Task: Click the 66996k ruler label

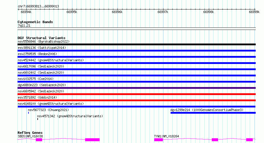Action: click(117, 12)
